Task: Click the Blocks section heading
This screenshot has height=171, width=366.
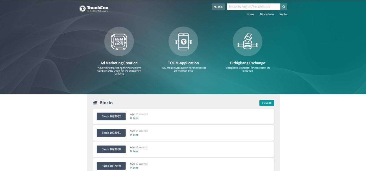Action: click(x=106, y=103)
